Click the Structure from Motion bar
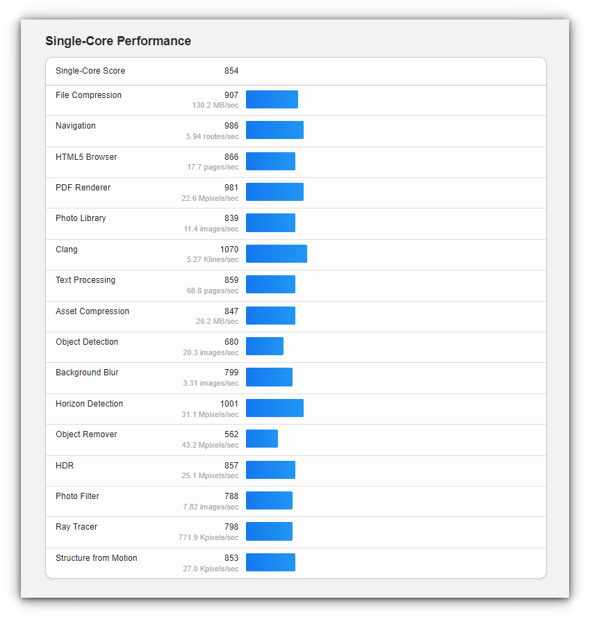Image resolution: width=590 pixels, height=620 pixels. coord(270,562)
